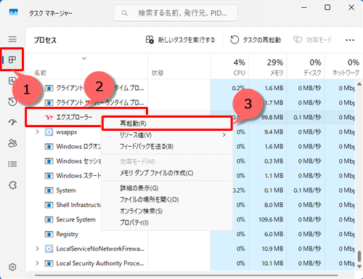Viewport: 363px width, 279px height.
Task: Sort by the メモリ column header
Action: click(268, 66)
